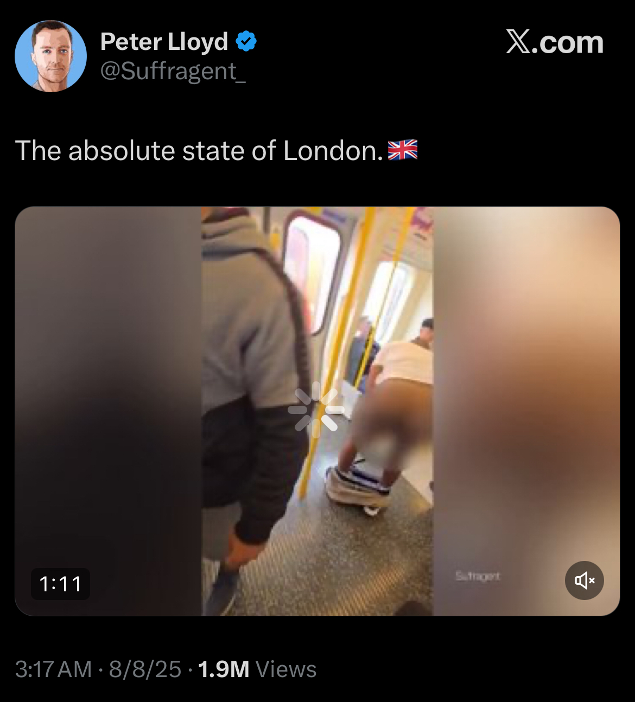Click the UK flag emoji
Viewport: 635px width, 702px height.
403,150
